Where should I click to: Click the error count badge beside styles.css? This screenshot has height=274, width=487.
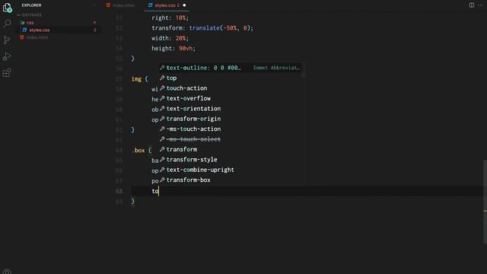point(95,30)
